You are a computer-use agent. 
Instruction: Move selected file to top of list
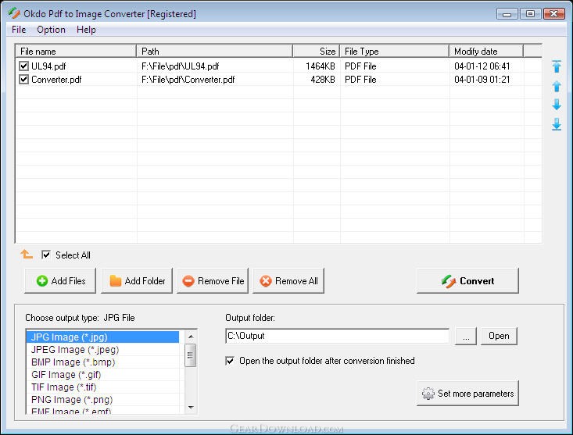tap(556, 66)
